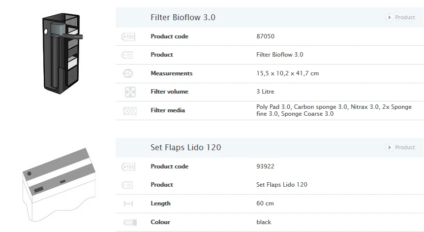Open the Product link for Set Flaps Lido 120
424x232 pixels.
(405, 147)
